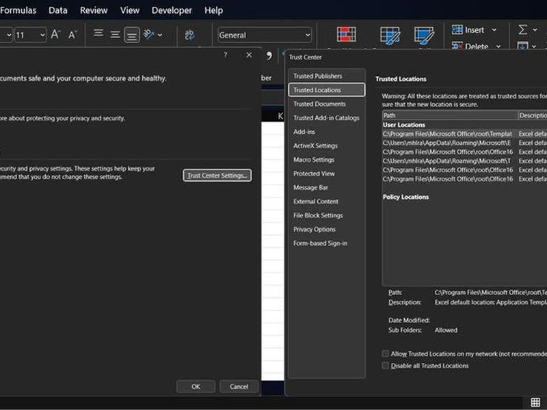
Task: Open Macro Settings category
Action: tap(327, 160)
